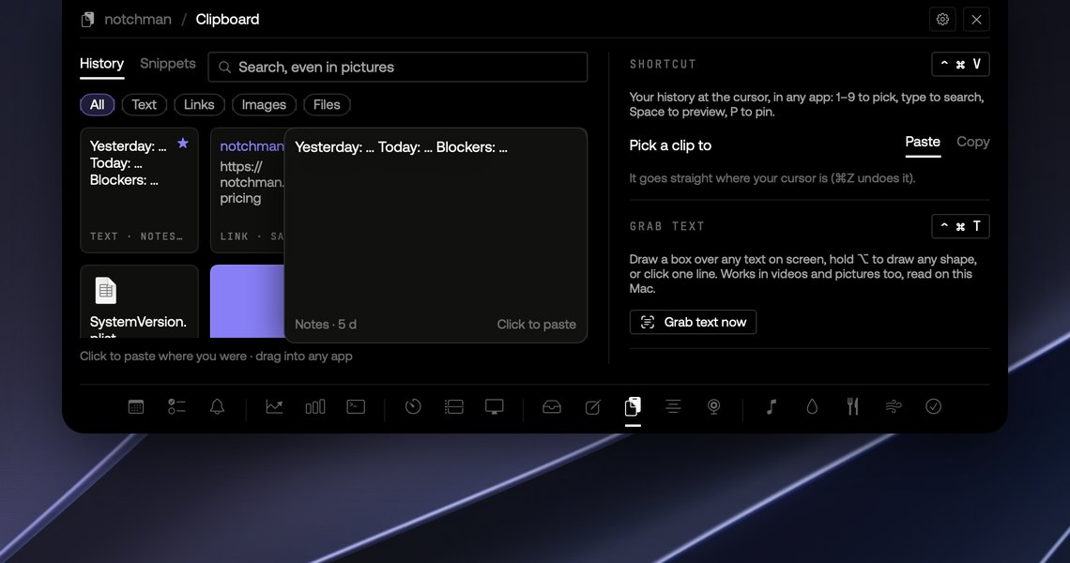Open the stacked rows list module icon
This screenshot has height=563, width=1070.
pos(453,406)
